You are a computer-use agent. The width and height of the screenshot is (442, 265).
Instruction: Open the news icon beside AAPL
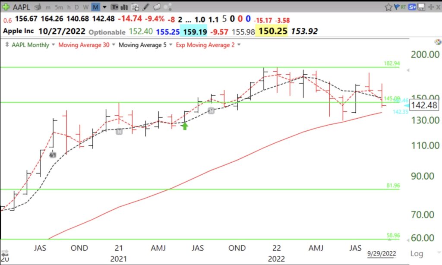click(38, 7)
